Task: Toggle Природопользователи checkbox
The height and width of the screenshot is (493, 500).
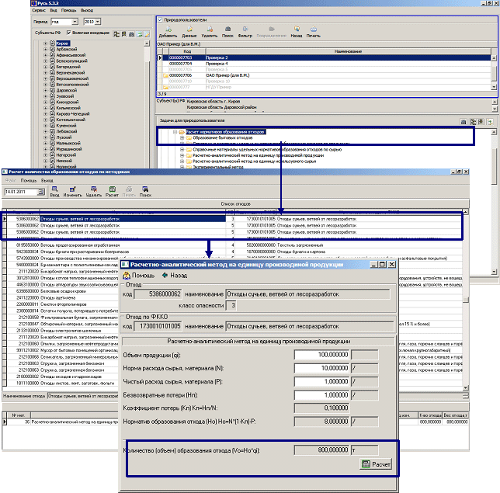Action: [160, 19]
